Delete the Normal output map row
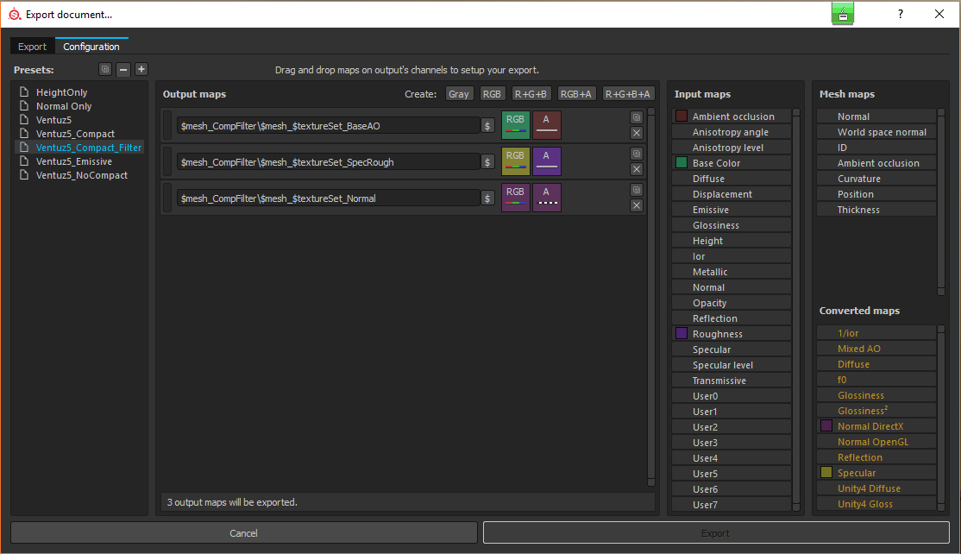The image size is (961, 554). coord(637,205)
